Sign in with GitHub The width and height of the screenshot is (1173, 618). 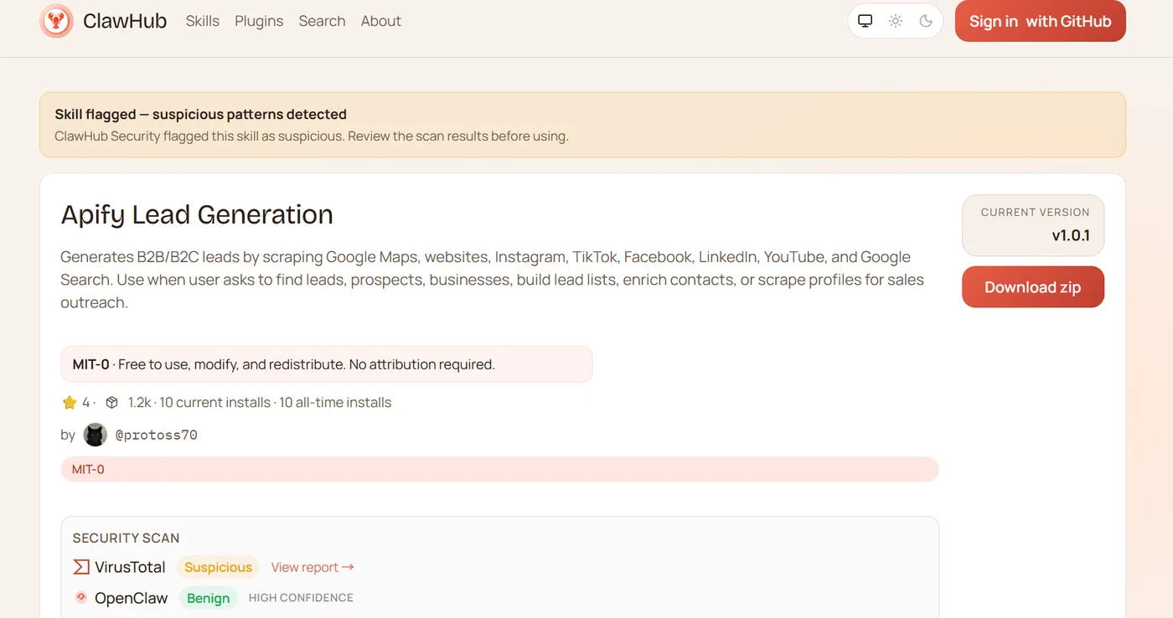tap(1040, 22)
